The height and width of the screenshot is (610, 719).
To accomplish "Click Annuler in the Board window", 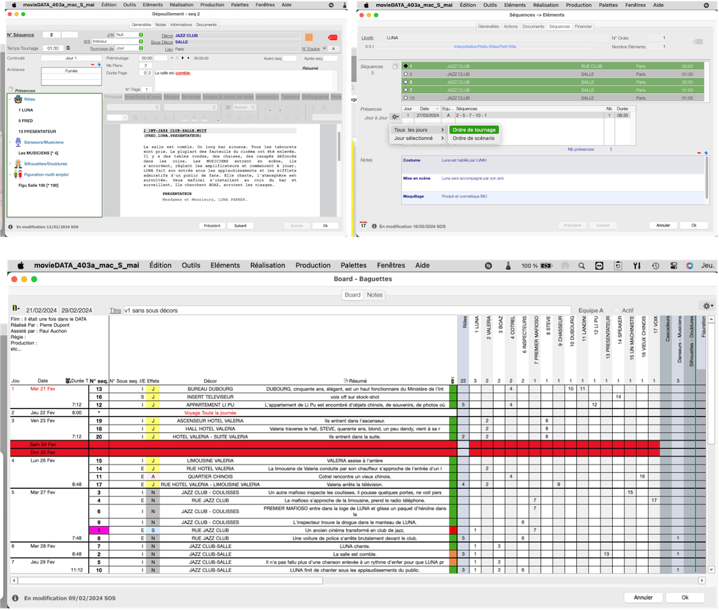I will click(642, 598).
